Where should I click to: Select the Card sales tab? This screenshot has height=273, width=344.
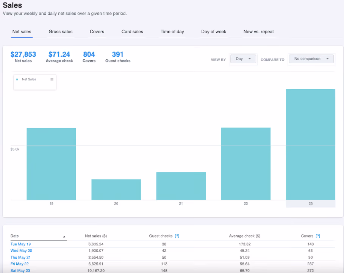point(132,32)
